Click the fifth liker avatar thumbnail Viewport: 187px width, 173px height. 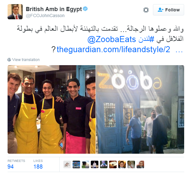104,164
